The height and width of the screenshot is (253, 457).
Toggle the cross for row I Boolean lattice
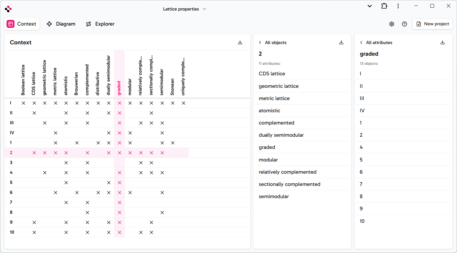click(x=23, y=103)
